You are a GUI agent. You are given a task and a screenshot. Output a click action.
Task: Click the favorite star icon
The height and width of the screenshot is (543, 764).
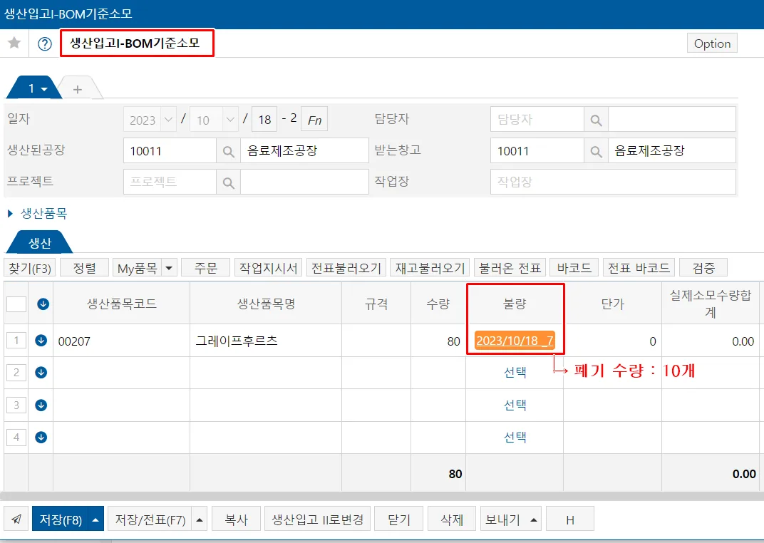(x=15, y=43)
